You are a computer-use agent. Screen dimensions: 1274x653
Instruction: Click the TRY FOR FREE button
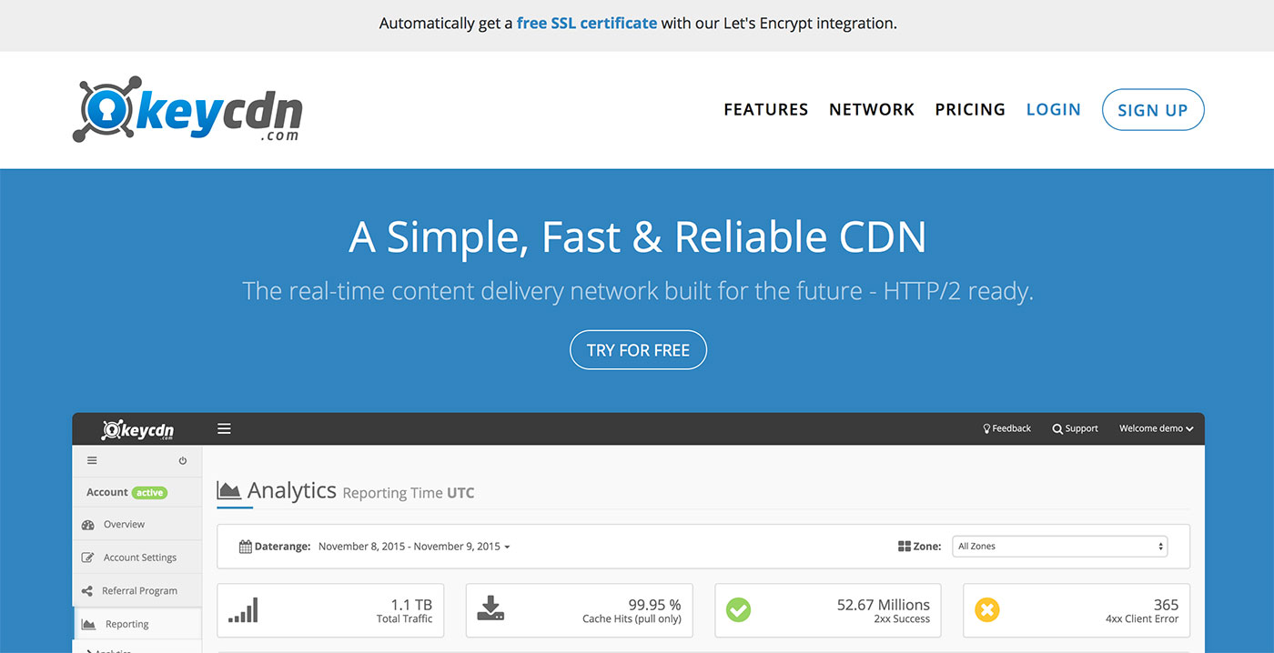point(638,350)
